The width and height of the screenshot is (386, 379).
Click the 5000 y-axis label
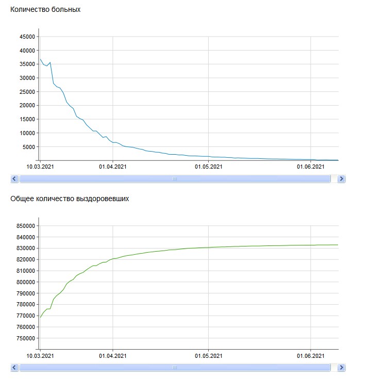tap(28, 147)
